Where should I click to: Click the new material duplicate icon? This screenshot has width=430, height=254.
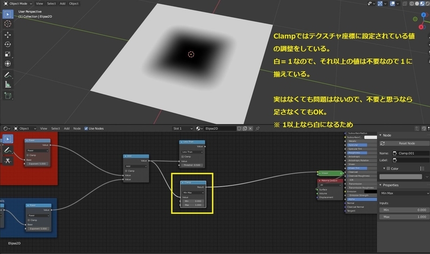(x=245, y=129)
